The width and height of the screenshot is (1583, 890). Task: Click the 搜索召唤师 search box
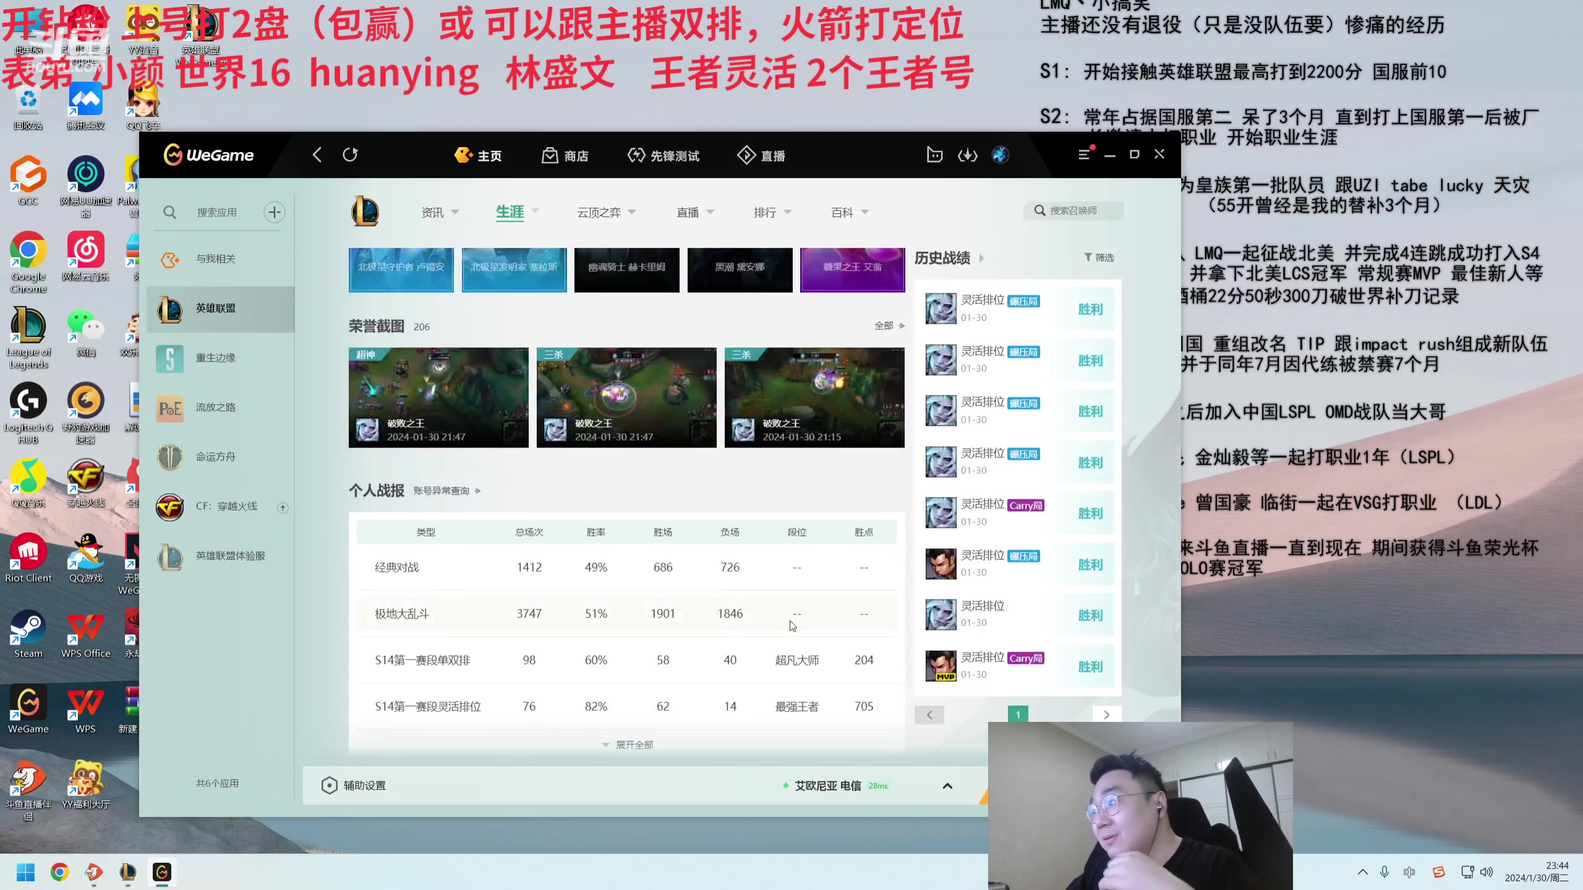1073,211
